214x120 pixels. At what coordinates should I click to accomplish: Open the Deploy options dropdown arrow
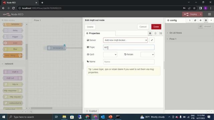201,14
